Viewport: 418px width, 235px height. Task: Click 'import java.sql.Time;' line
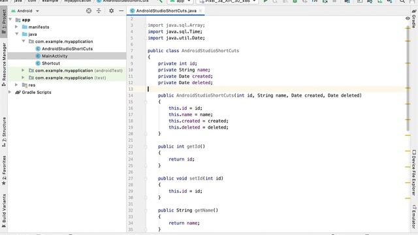pyautogui.click(x=175, y=31)
